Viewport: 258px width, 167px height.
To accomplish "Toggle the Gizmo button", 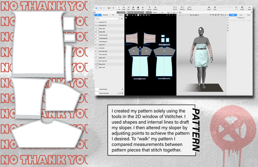I will tap(149, 12).
